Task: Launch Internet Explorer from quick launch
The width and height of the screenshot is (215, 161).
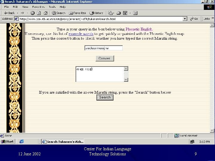Action: [x=21, y=141]
